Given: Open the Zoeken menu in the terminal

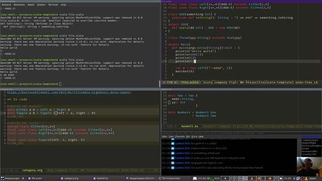Looking at the screenshot, I should coord(41,5).
